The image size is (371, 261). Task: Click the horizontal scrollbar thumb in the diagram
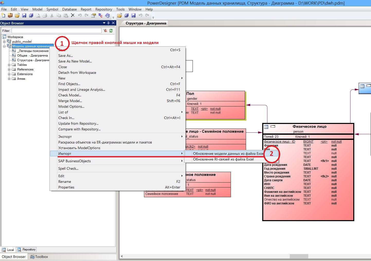click(299, 256)
